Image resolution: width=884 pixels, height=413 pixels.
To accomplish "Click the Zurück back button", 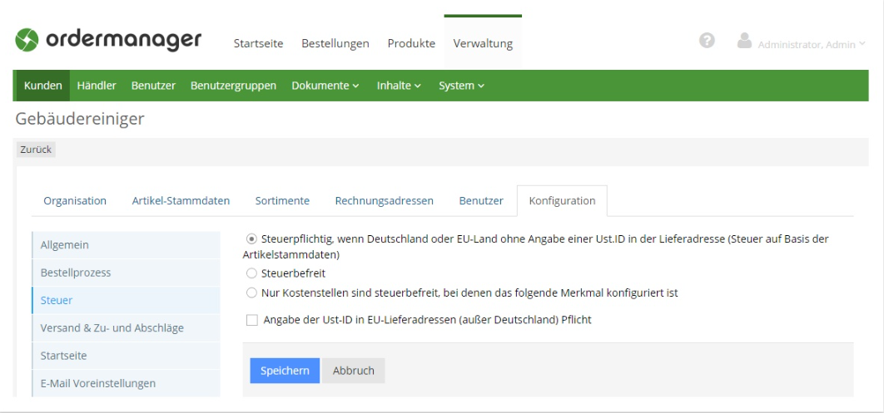I will tap(36, 150).
